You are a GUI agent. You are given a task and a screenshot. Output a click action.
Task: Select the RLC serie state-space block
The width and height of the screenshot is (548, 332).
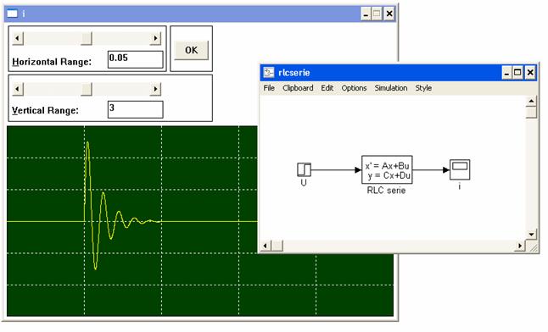point(387,169)
